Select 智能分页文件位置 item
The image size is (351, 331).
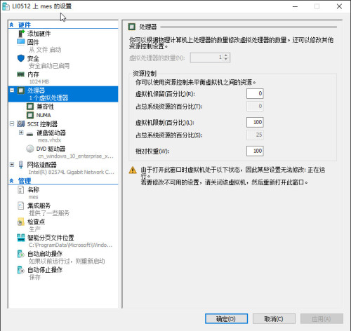click(51, 238)
